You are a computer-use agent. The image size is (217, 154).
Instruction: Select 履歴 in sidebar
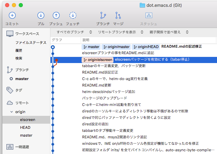(x=19, y=50)
